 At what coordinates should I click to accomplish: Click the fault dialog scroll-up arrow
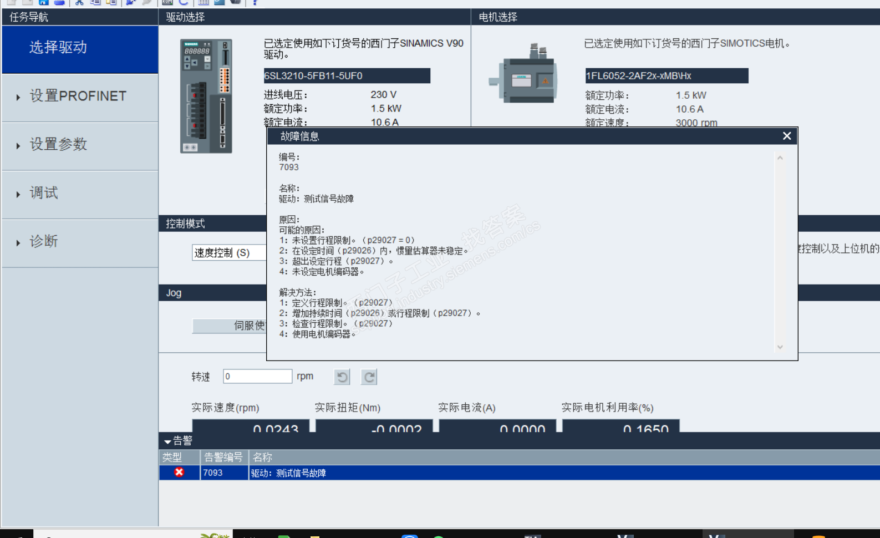[780, 158]
